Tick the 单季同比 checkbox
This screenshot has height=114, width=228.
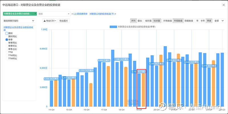7,43
